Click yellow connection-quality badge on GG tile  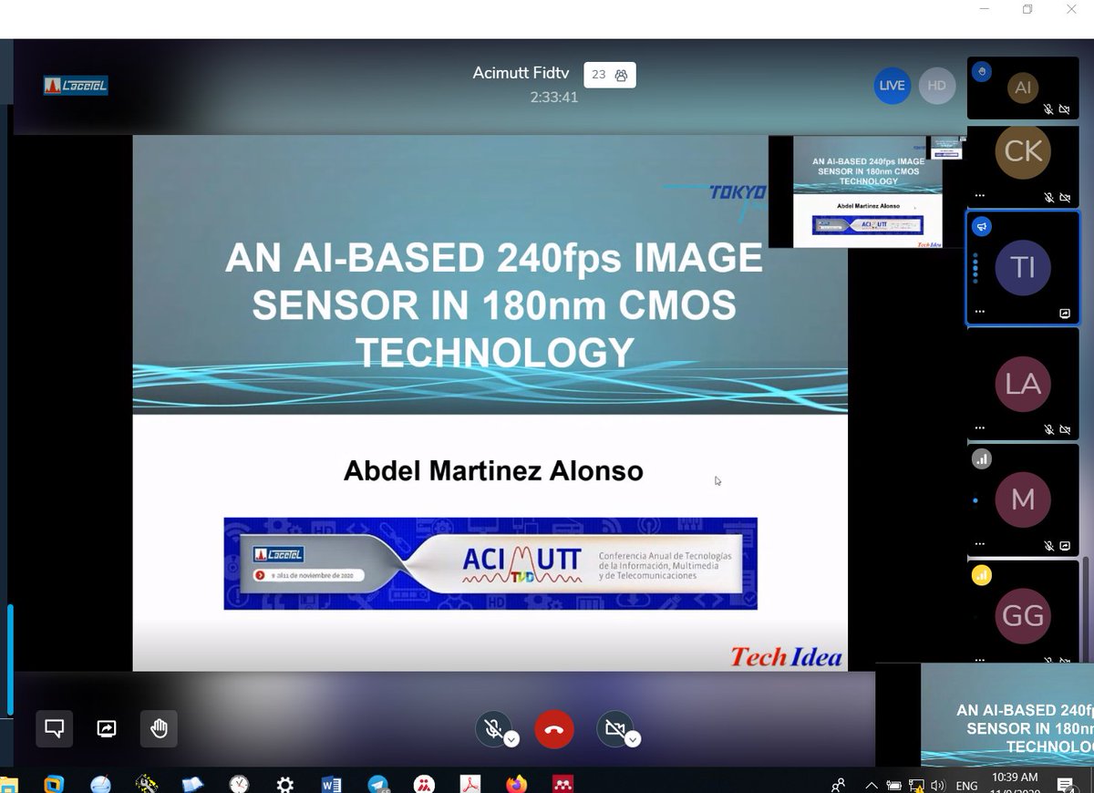tap(982, 575)
